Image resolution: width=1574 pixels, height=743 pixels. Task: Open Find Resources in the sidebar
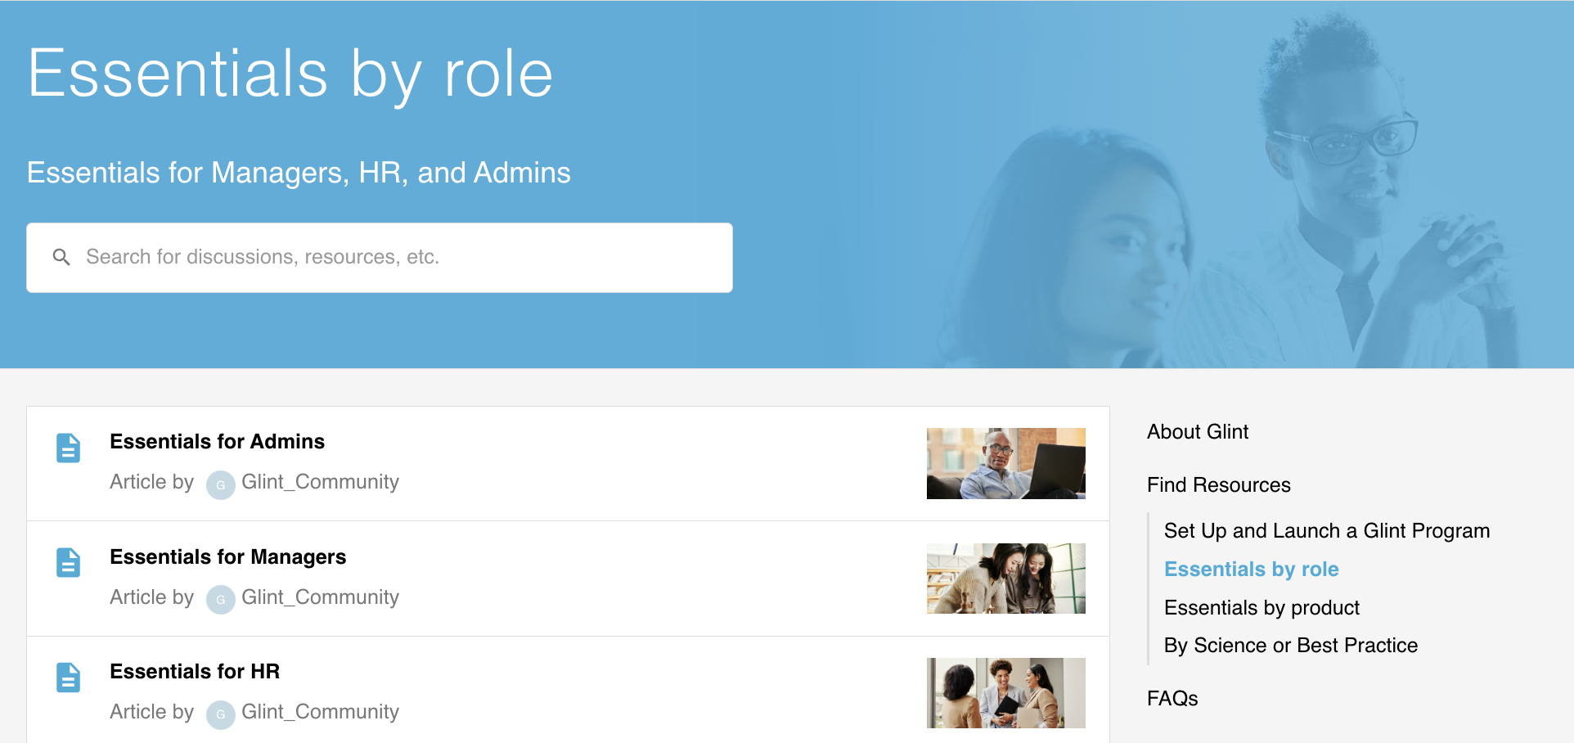pyautogui.click(x=1218, y=484)
